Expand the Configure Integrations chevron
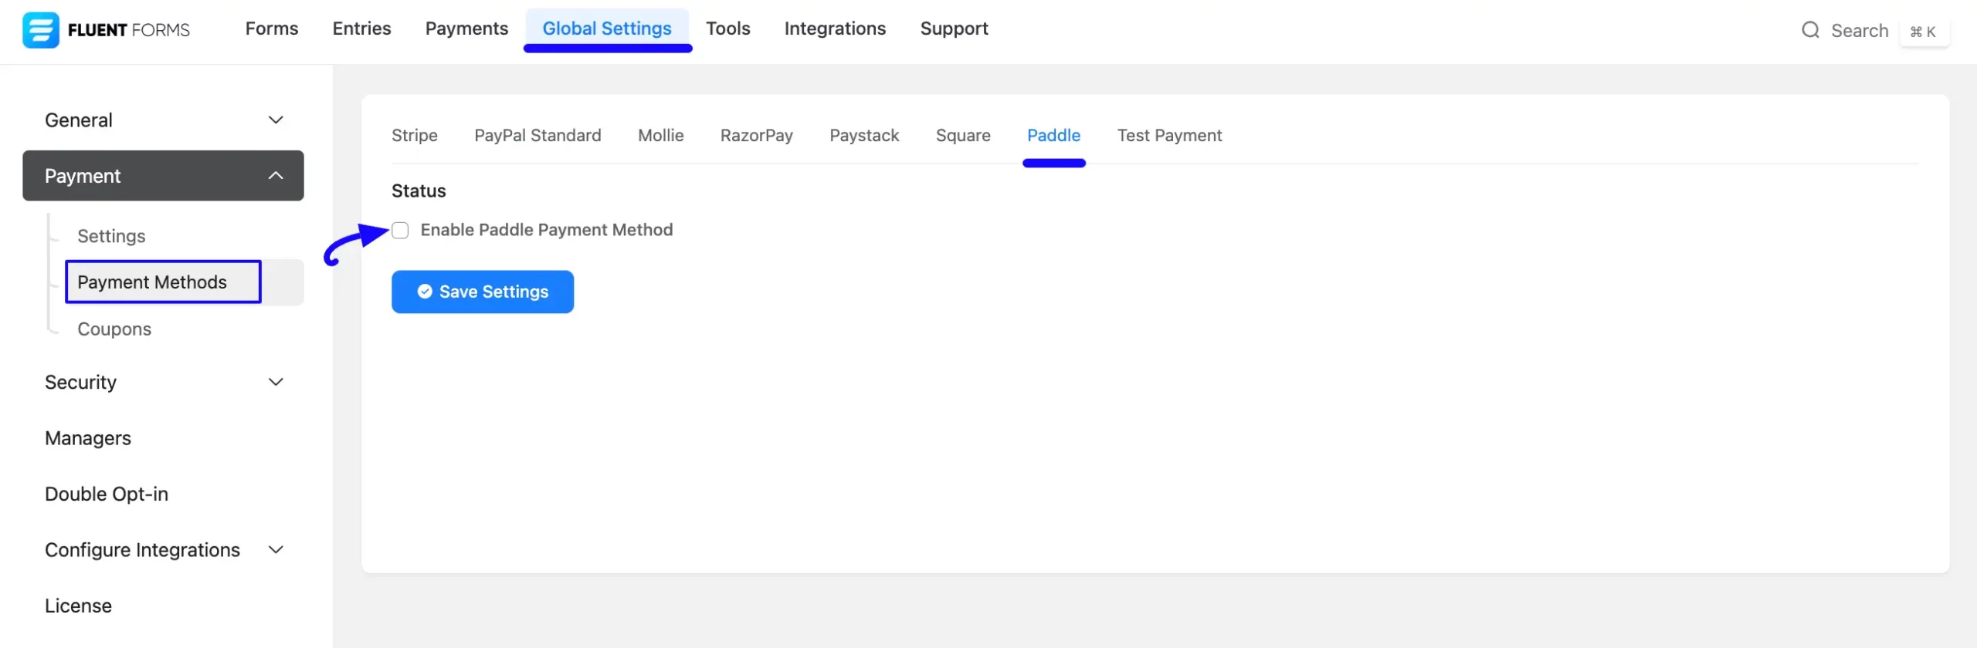The image size is (1977, 648). pyautogui.click(x=276, y=549)
